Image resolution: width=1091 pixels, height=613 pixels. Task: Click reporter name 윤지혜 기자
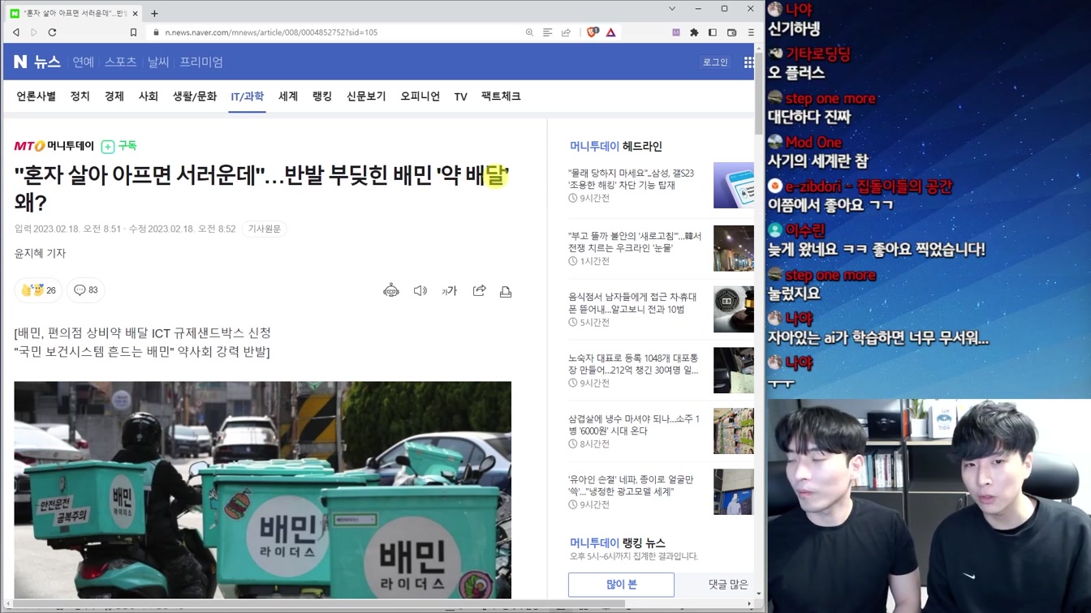pos(40,253)
